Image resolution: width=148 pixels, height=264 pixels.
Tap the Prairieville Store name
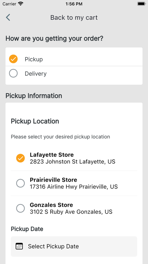[x=54, y=180]
